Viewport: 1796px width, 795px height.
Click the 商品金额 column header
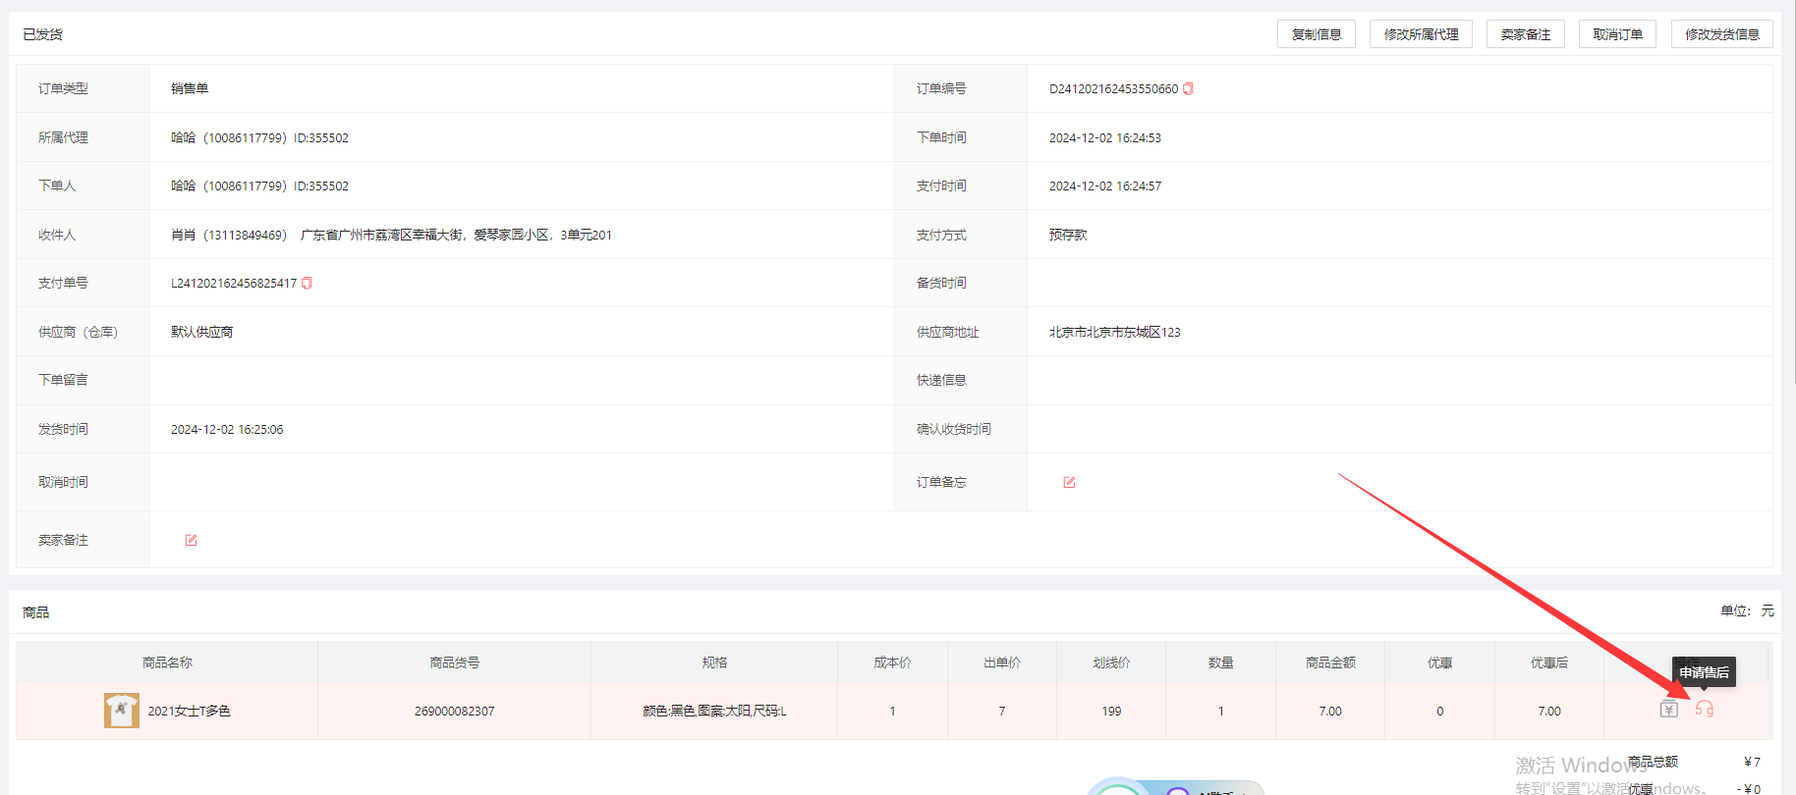tap(1330, 662)
